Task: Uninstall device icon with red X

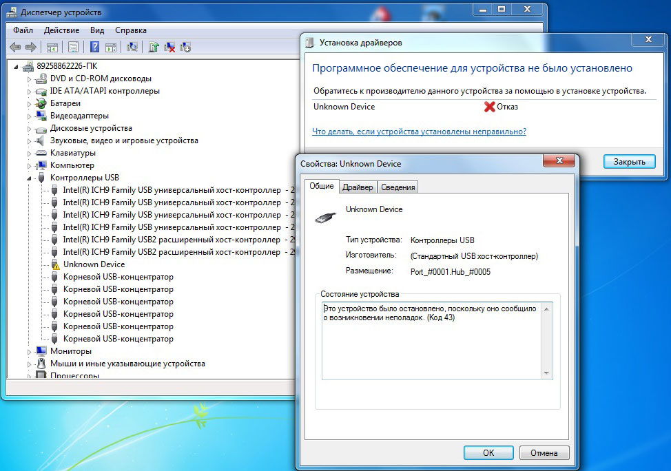Action: (169, 47)
